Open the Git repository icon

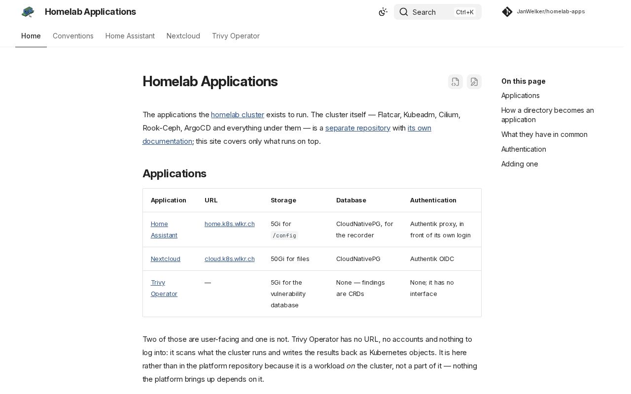507,12
